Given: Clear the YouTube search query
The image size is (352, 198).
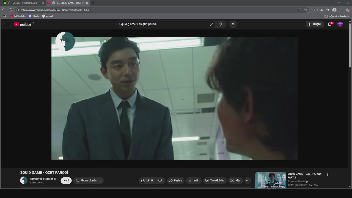Looking at the screenshot, I should 212,24.
